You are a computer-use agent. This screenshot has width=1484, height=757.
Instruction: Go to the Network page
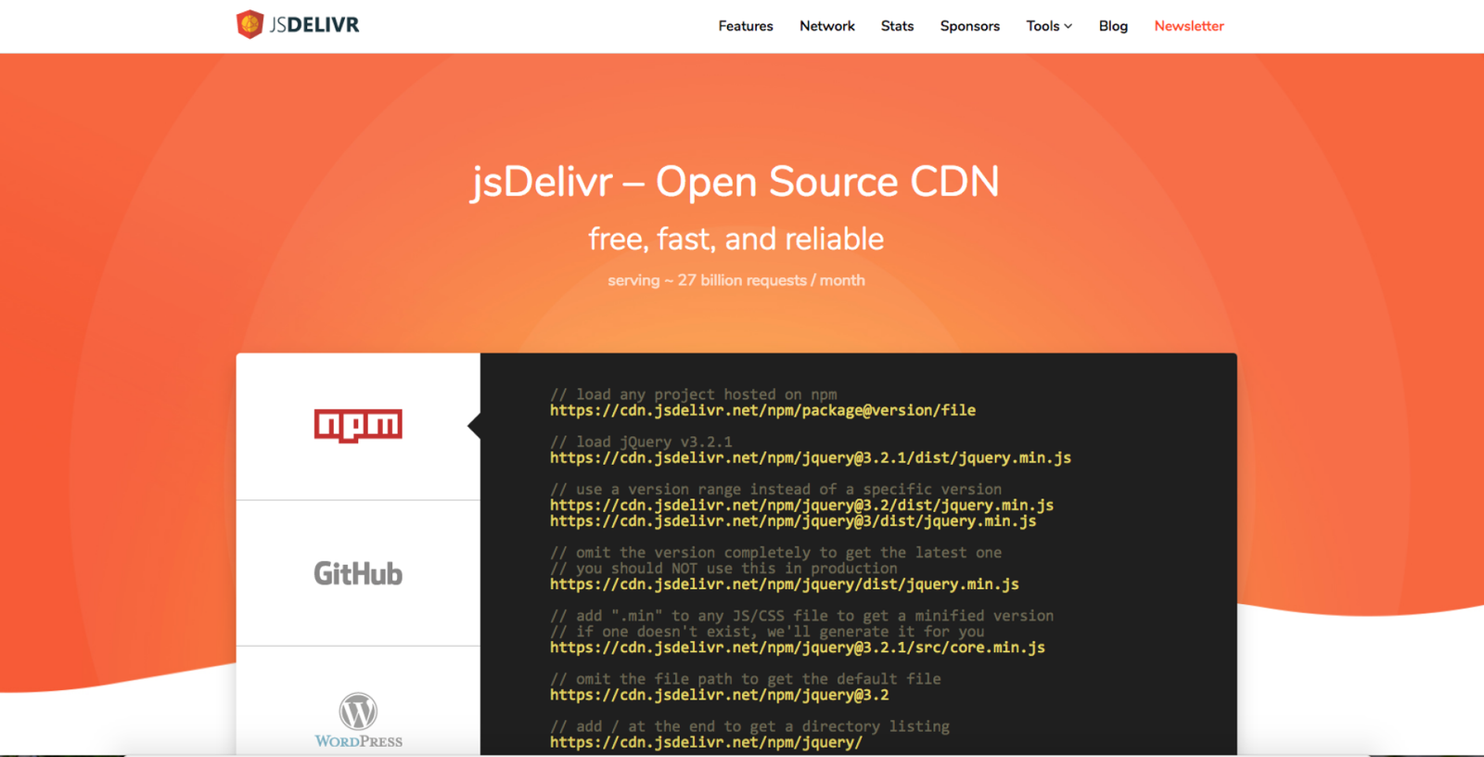[827, 26]
